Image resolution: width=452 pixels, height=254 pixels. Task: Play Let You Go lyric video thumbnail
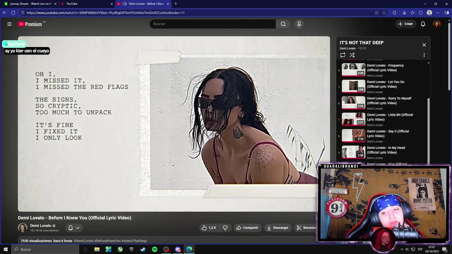[353, 86]
